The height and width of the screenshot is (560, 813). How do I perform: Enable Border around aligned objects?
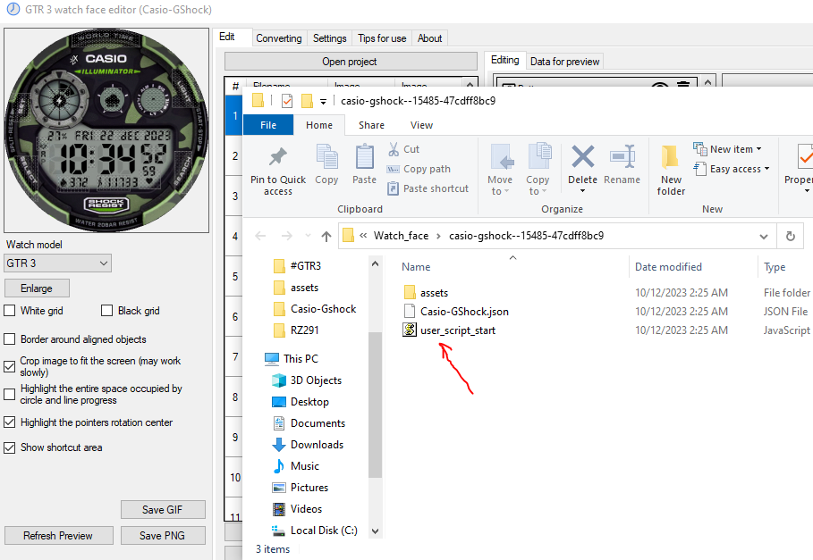[x=9, y=339]
